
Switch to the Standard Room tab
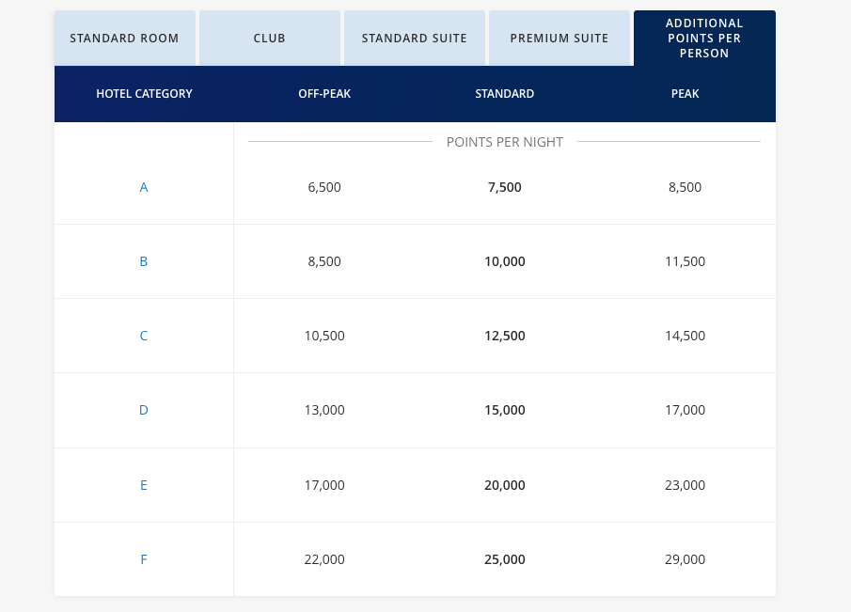point(124,38)
